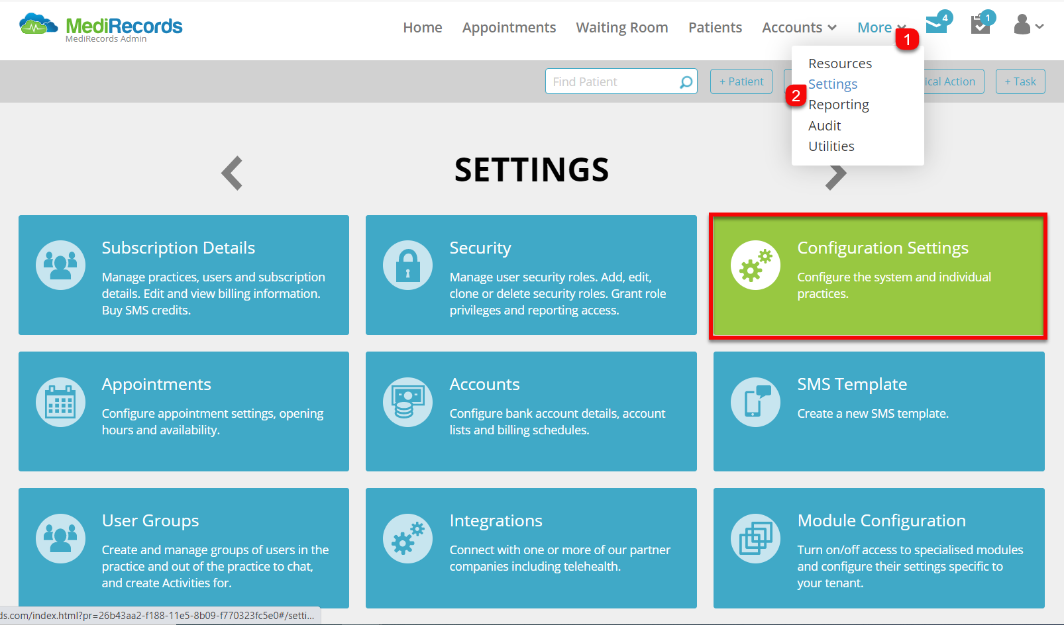Viewport: 1064px width, 625px height.
Task: Select Utilities from More menu
Action: pyautogui.click(x=831, y=146)
